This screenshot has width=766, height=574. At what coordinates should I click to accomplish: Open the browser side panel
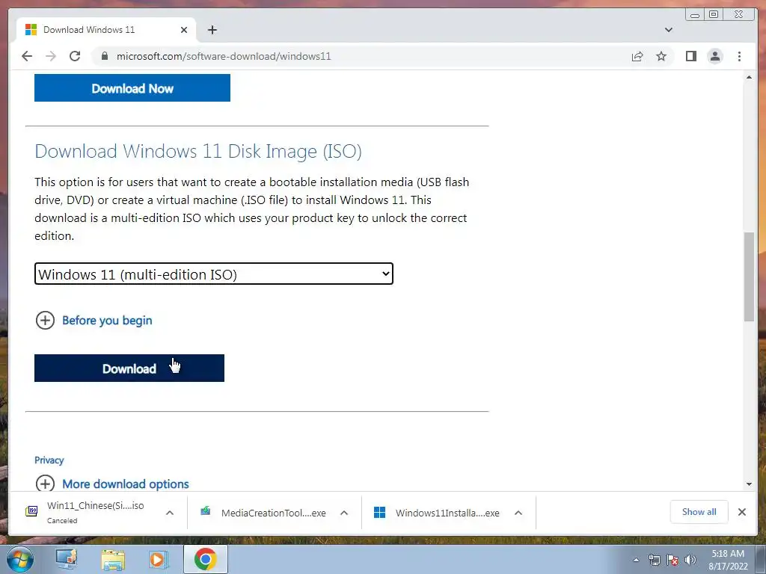click(690, 56)
